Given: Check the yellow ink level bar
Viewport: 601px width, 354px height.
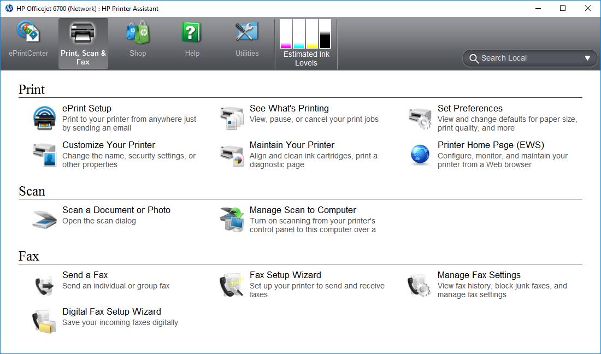Looking at the screenshot, I should pyautogui.click(x=312, y=34).
